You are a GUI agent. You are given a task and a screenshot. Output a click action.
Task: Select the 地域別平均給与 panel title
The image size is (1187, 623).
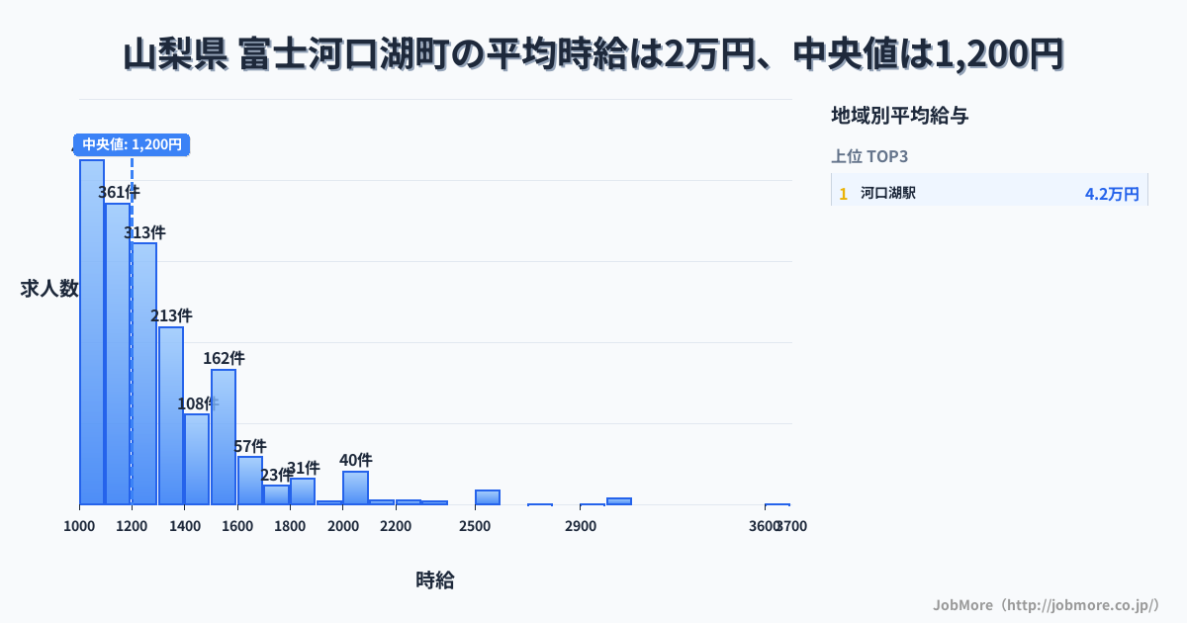coord(899,116)
